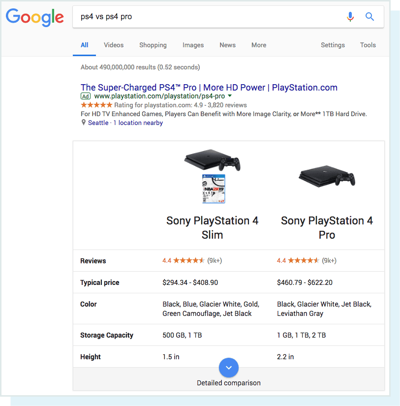Screen dimensions: 400x406
Task: Switch to the Images tab
Action: tap(193, 45)
